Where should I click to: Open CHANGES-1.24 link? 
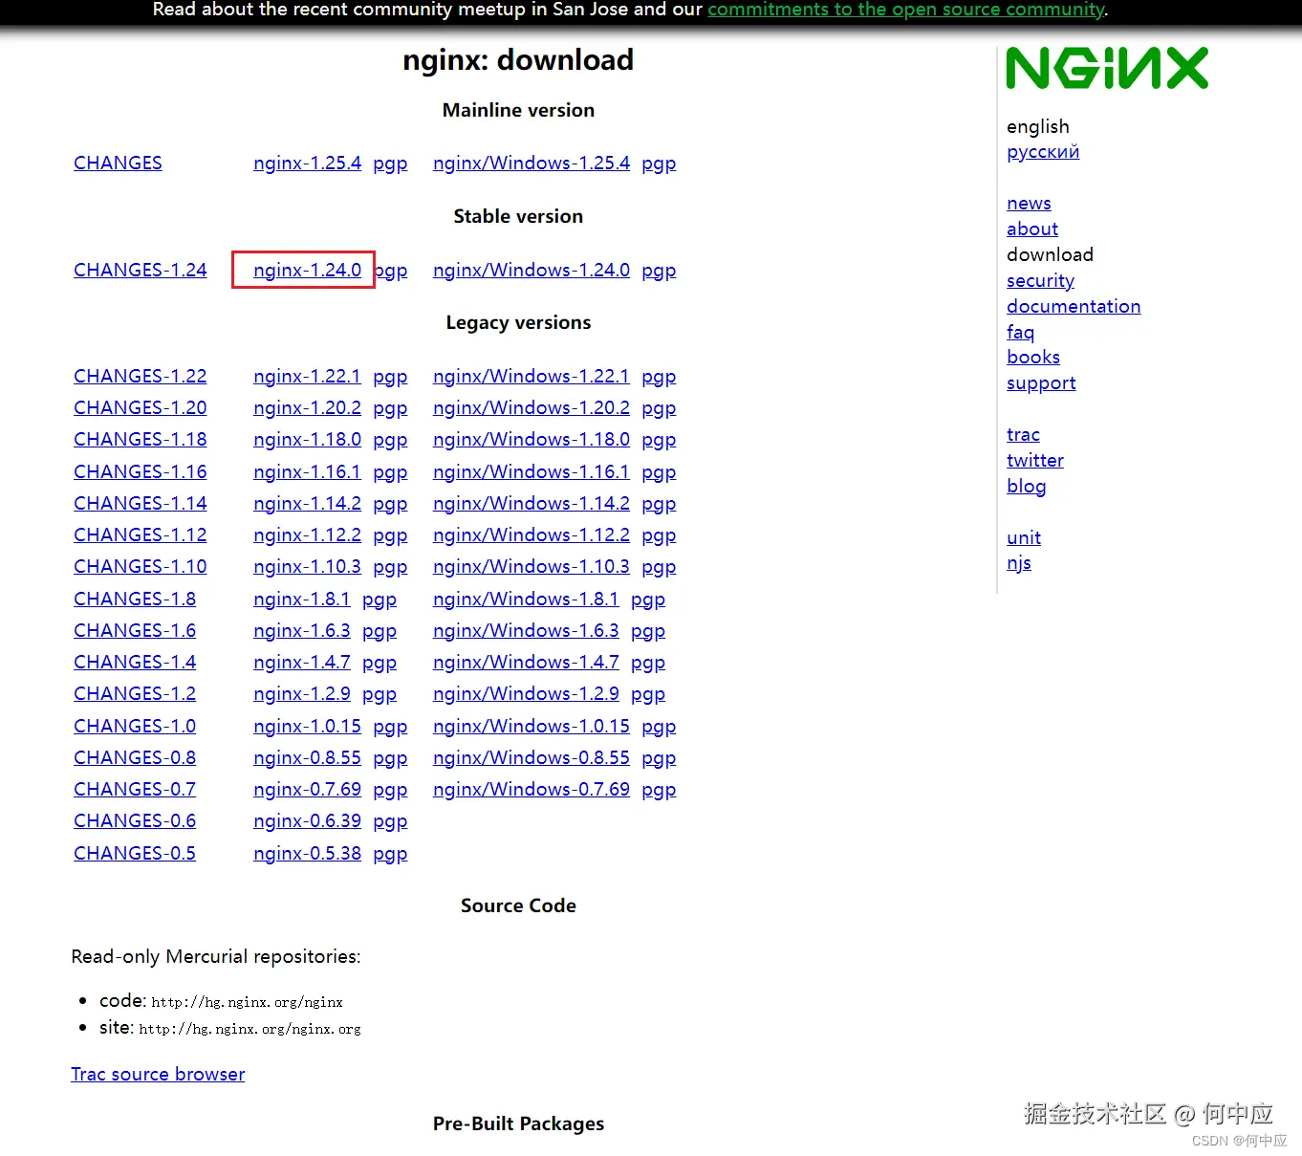141,271
